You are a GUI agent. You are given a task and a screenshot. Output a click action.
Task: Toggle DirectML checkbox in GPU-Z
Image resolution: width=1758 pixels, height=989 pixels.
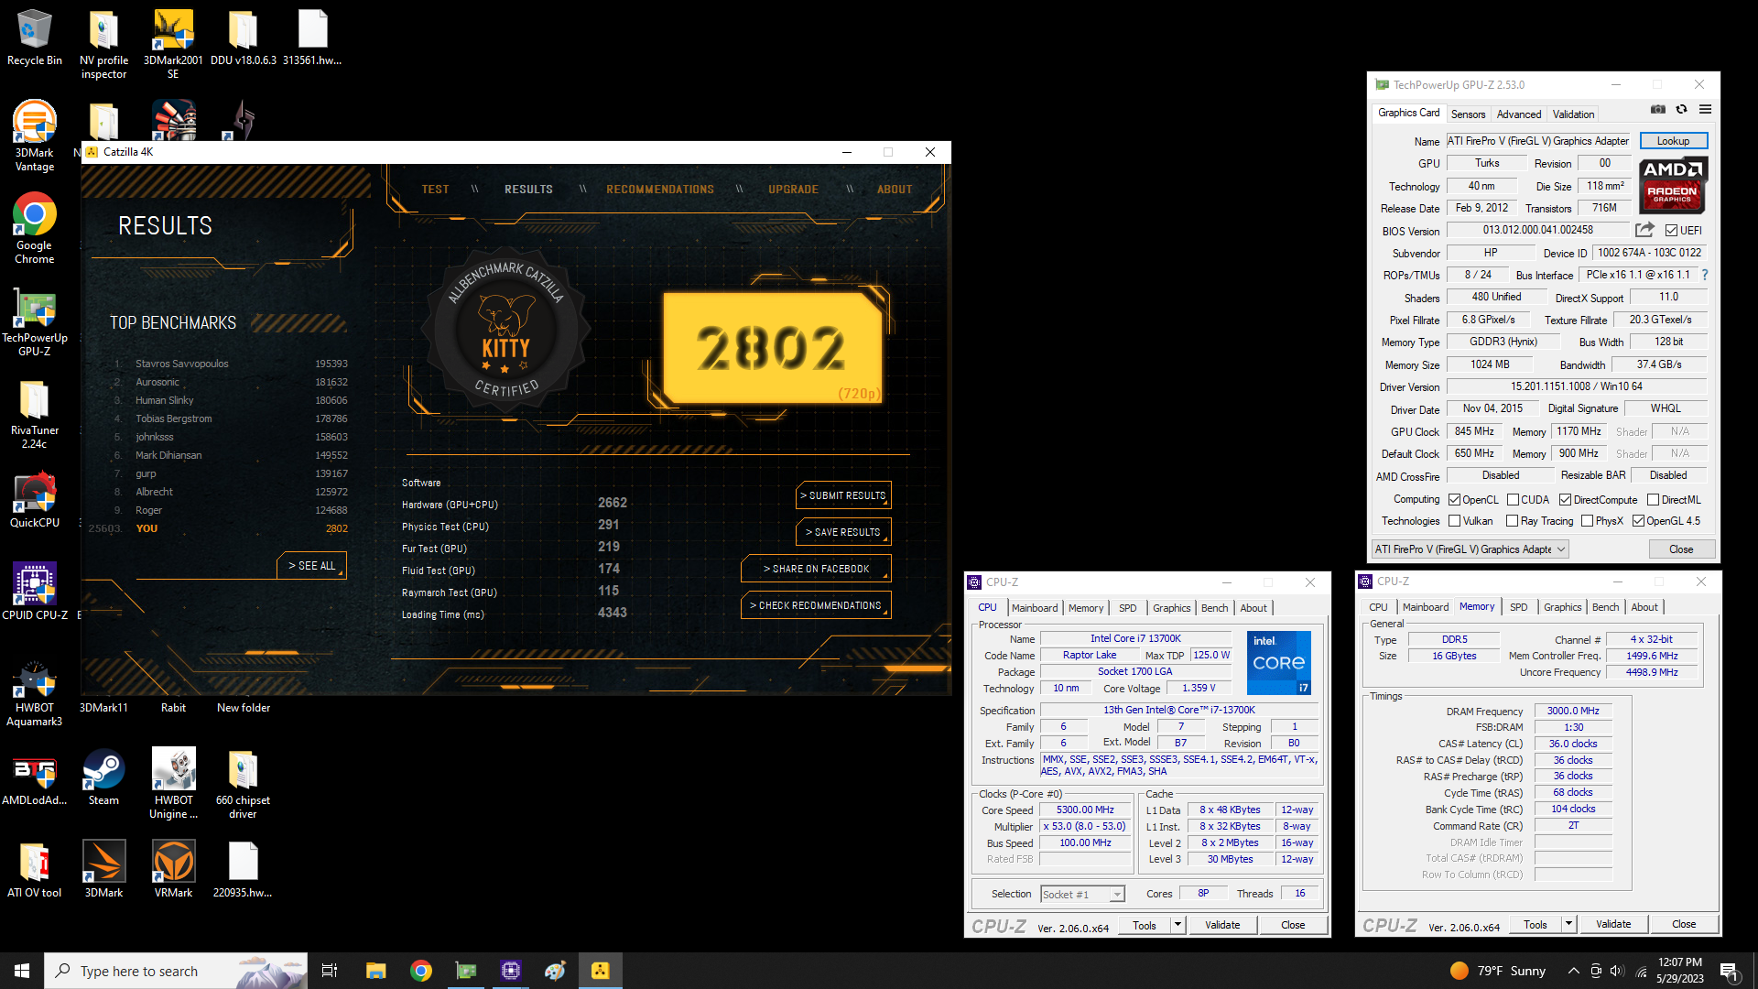(1653, 500)
